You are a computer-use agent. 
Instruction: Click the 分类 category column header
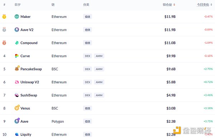[86, 5]
